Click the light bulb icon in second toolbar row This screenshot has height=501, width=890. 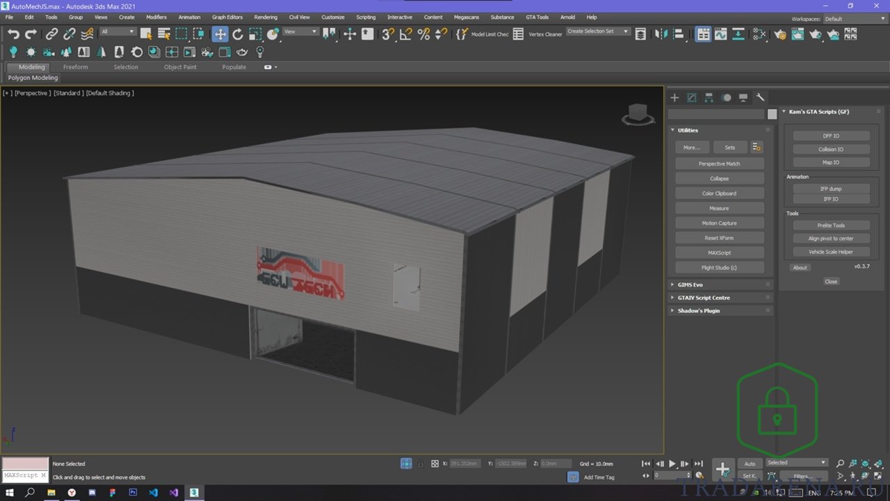point(13,51)
